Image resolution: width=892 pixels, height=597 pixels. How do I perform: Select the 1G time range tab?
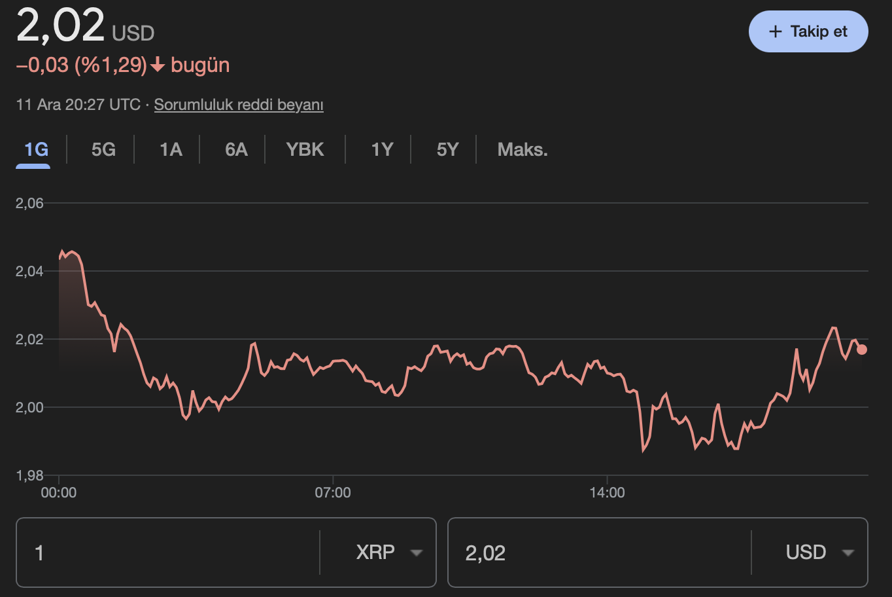[x=33, y=149]
